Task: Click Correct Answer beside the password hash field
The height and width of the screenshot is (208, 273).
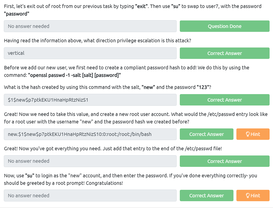Action: point(225,100)
